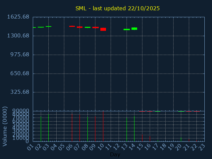
Task: Click the tall red volume bar on day 07
Action: (x=79, y=128)
